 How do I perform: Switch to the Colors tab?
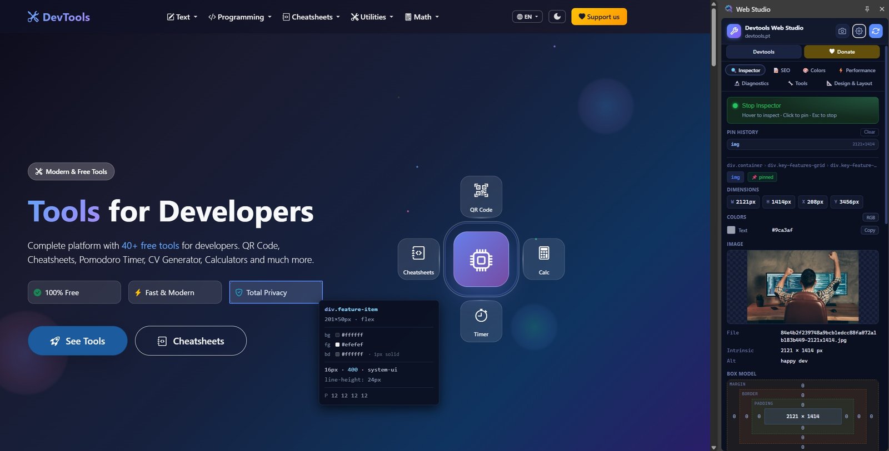point(814,70)
